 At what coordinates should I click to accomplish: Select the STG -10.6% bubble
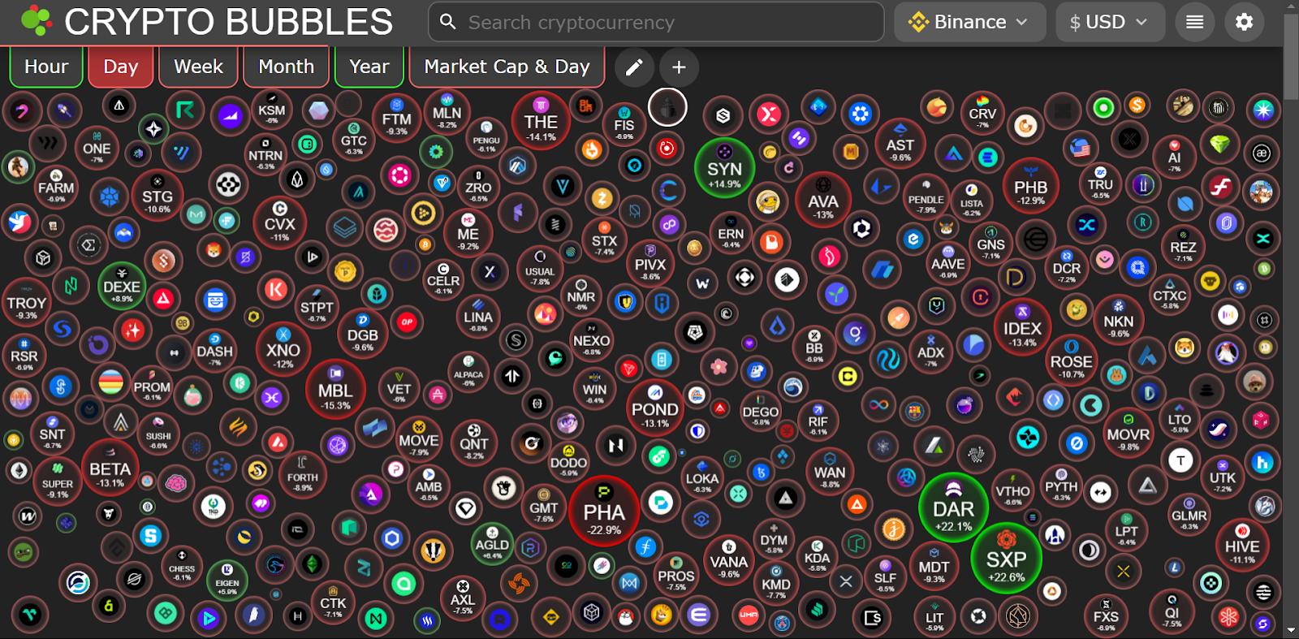click(x=158, y=196)
